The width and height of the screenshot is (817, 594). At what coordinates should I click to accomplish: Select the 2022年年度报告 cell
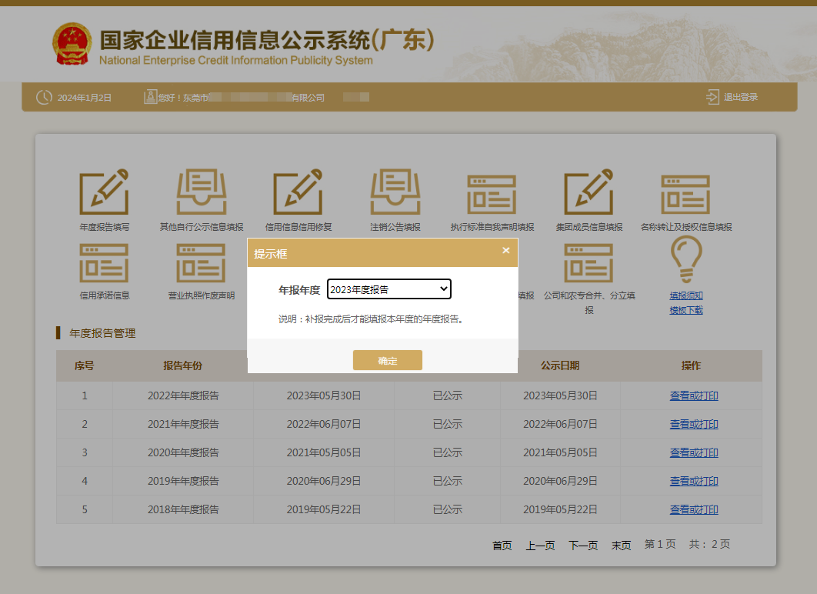pyautogui.click(x=183, y=396)
